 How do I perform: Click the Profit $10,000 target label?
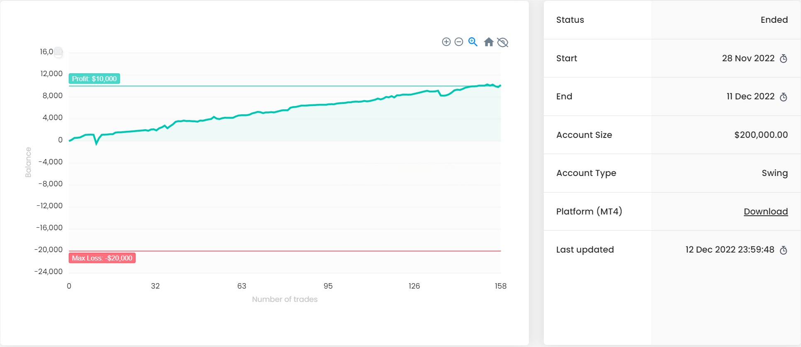pyautogui.click(x=95, y=79)
